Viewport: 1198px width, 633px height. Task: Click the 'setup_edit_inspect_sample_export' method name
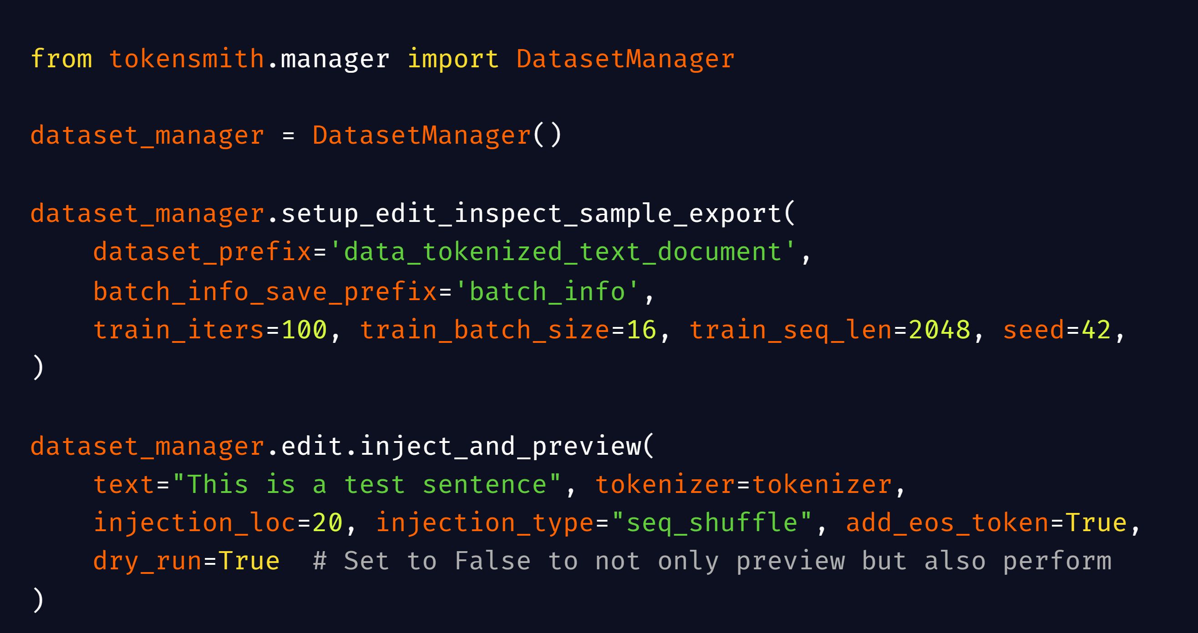click(x=531, y=214)
